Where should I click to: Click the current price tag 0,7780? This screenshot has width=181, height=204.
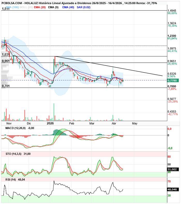(x=172, y=81)
